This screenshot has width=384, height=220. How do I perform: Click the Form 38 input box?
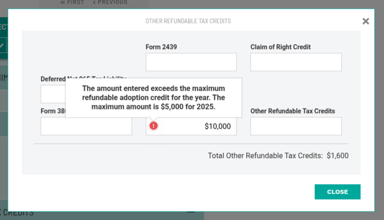(86, 126)
